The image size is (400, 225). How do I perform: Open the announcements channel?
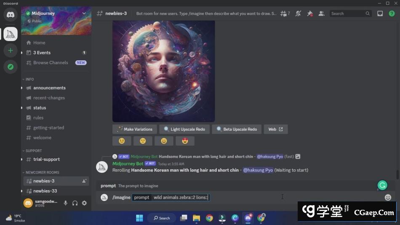tap(49, 88)
